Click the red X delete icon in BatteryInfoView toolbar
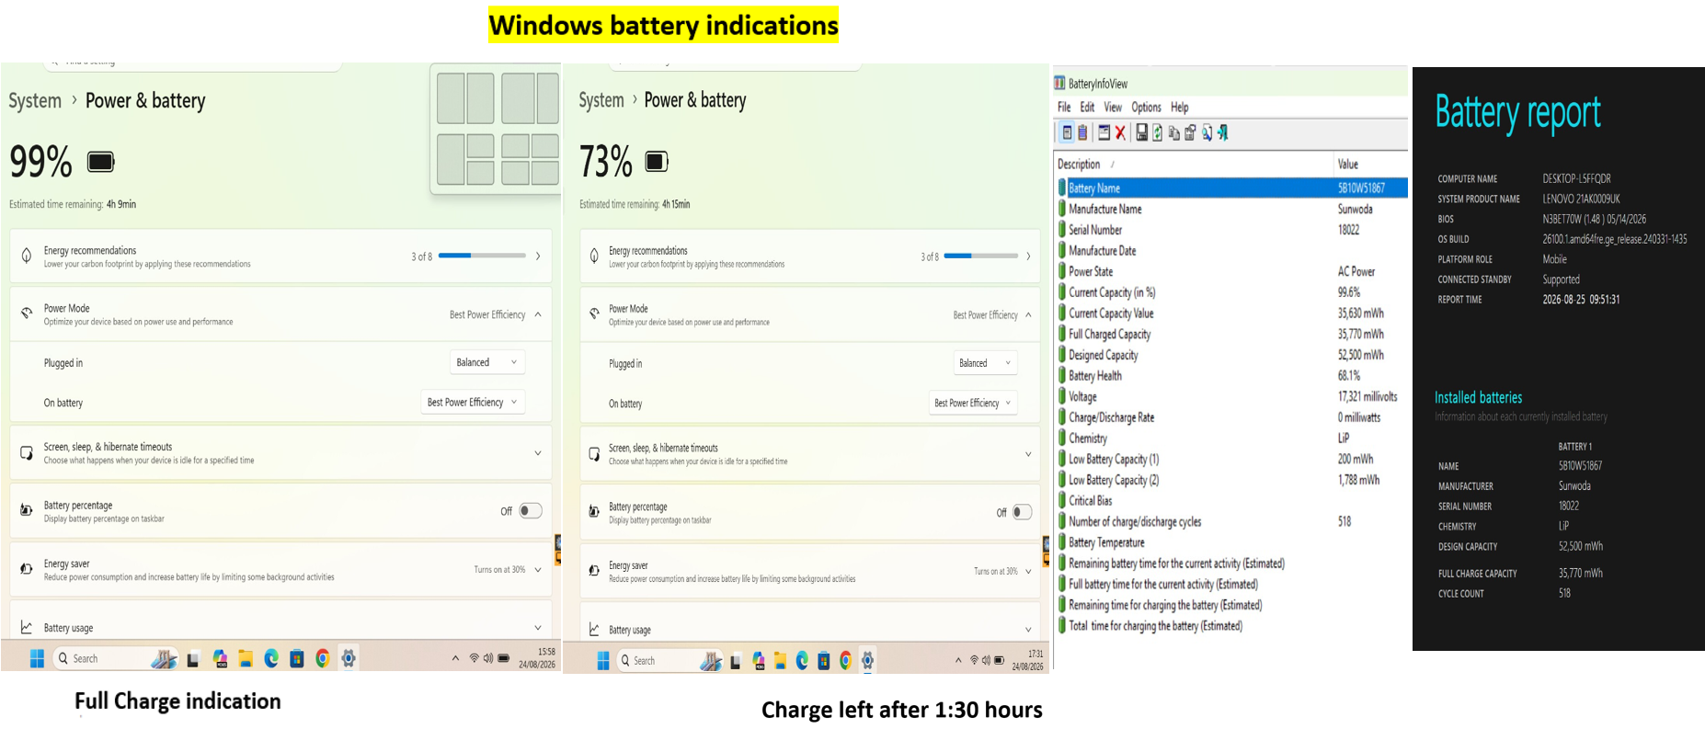The image size is (1705, 729). coord(1120,132)
